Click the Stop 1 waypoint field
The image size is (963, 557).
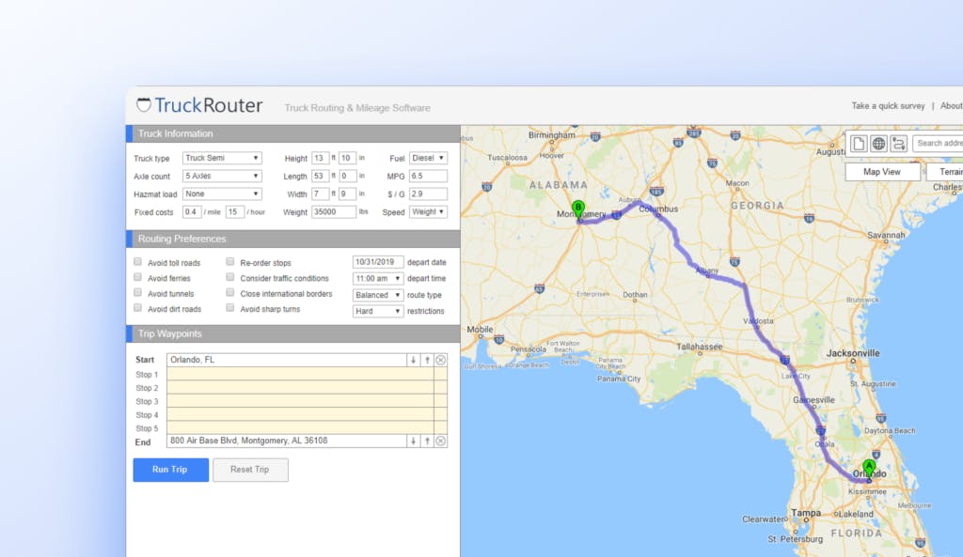click(300, 374)
